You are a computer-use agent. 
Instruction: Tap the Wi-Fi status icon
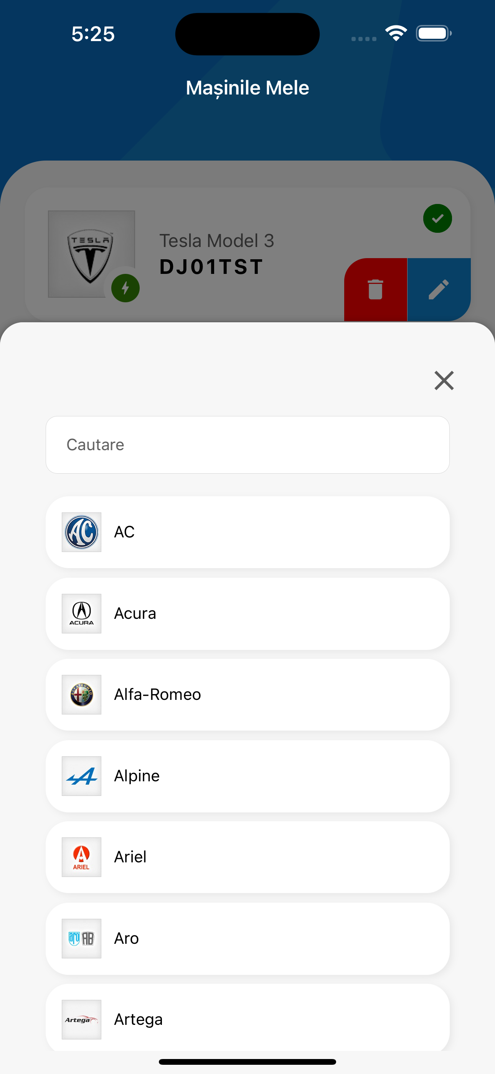[396, 33]
